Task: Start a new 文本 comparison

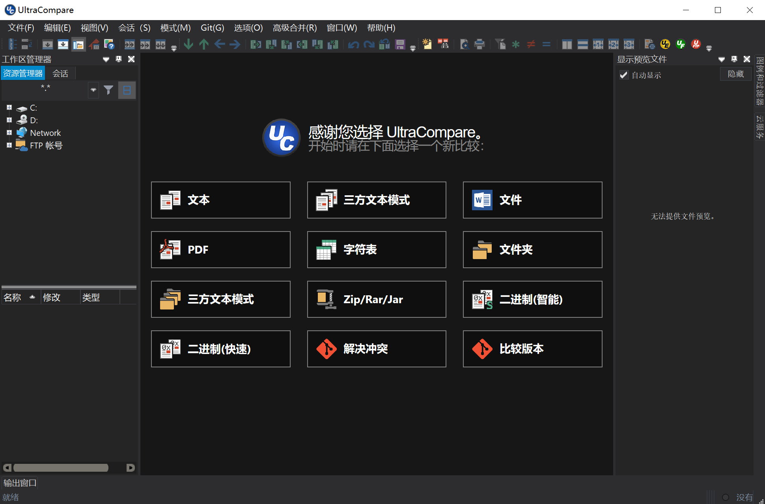Action: tap(221, 200)
